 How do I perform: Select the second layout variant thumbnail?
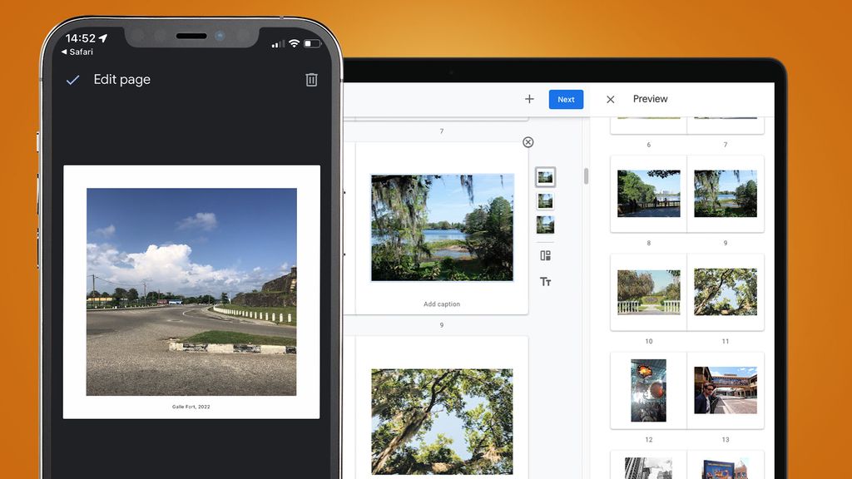(x=545, y=200)
